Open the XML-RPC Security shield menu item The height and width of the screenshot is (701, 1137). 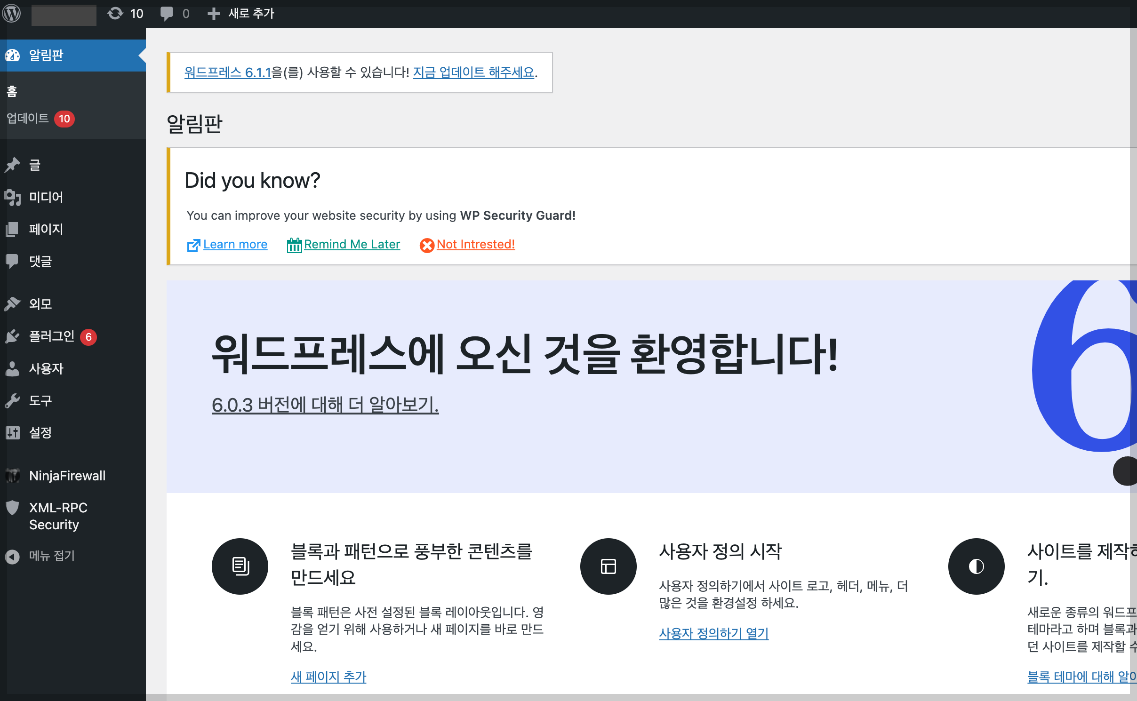point(58,516)
